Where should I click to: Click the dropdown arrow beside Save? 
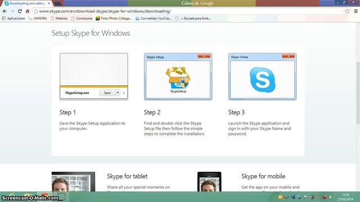coord(118,93)
